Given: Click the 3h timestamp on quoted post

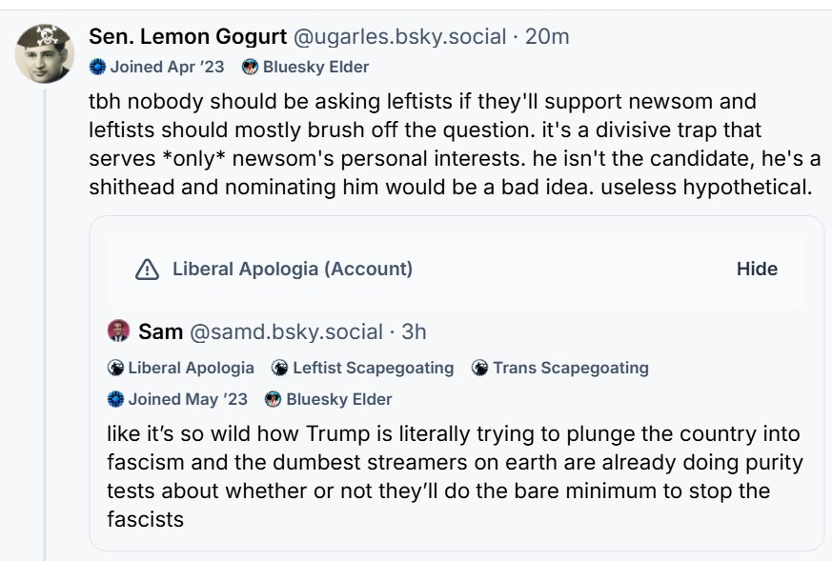Looking at the screenshot, I should click(414, 331).
